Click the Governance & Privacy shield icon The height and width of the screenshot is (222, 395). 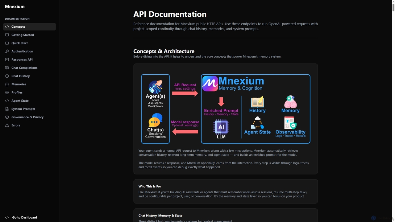click(x=7, y=117)
